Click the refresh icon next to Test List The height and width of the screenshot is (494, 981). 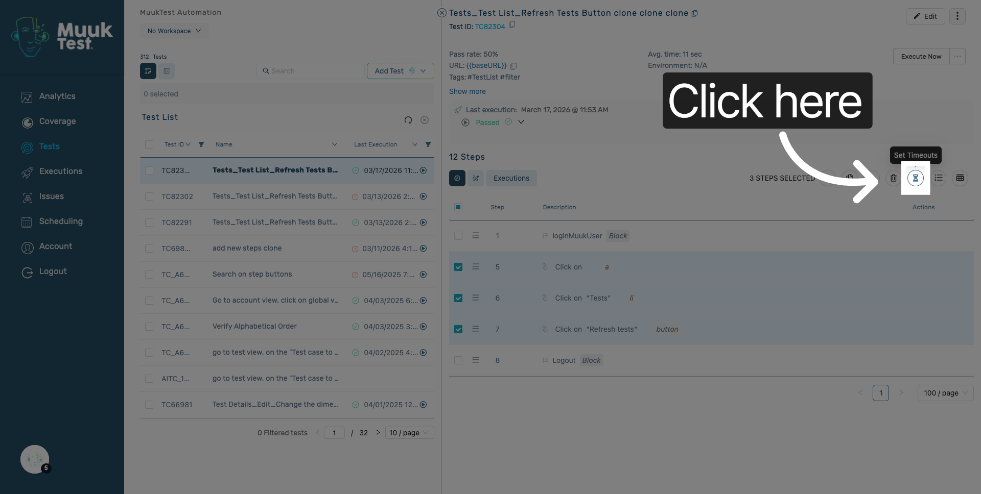tap(408, 120)
